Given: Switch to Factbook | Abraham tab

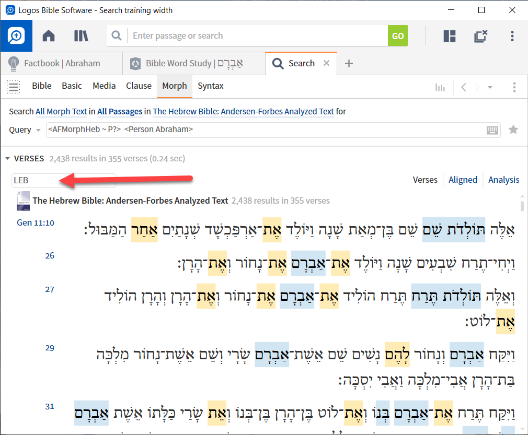Looking at the screenshot, I should pos(62,63).
